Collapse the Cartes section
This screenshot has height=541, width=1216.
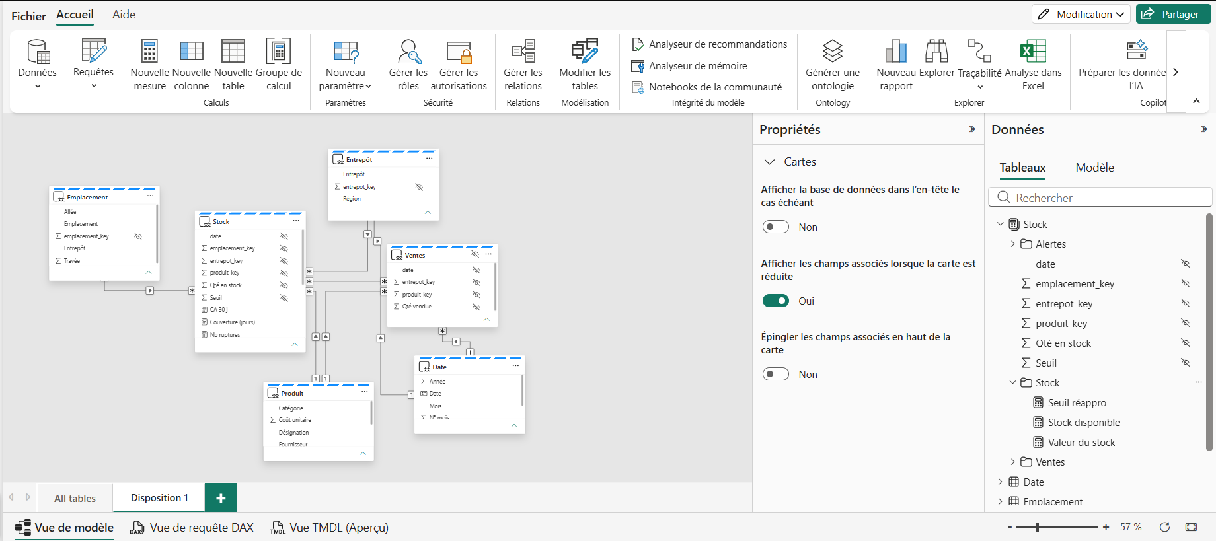(x=769, y=162)
